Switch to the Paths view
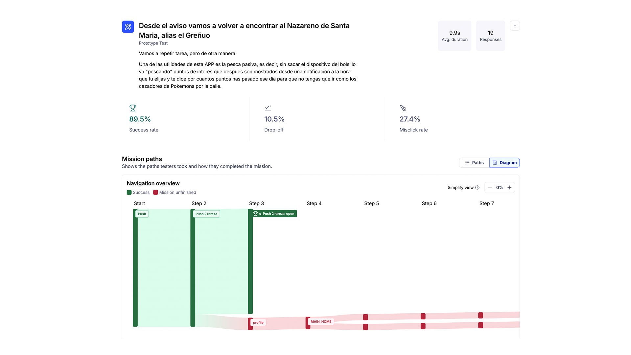The image size is (631, 355). tap(474, 163)
